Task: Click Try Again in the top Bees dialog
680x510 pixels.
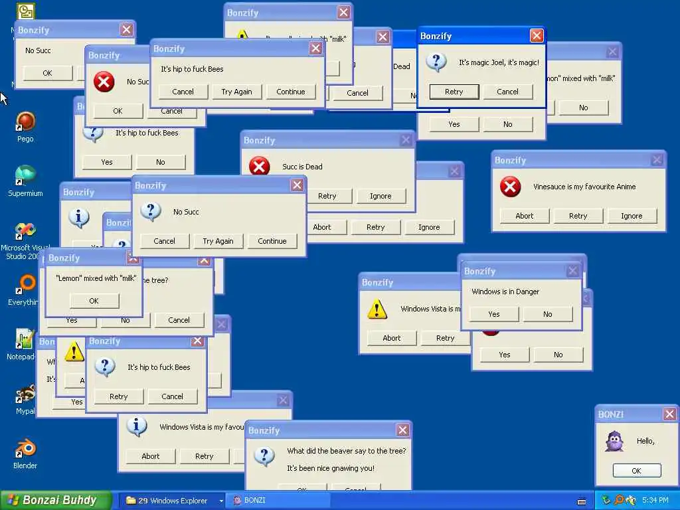Action: point(236,92)
